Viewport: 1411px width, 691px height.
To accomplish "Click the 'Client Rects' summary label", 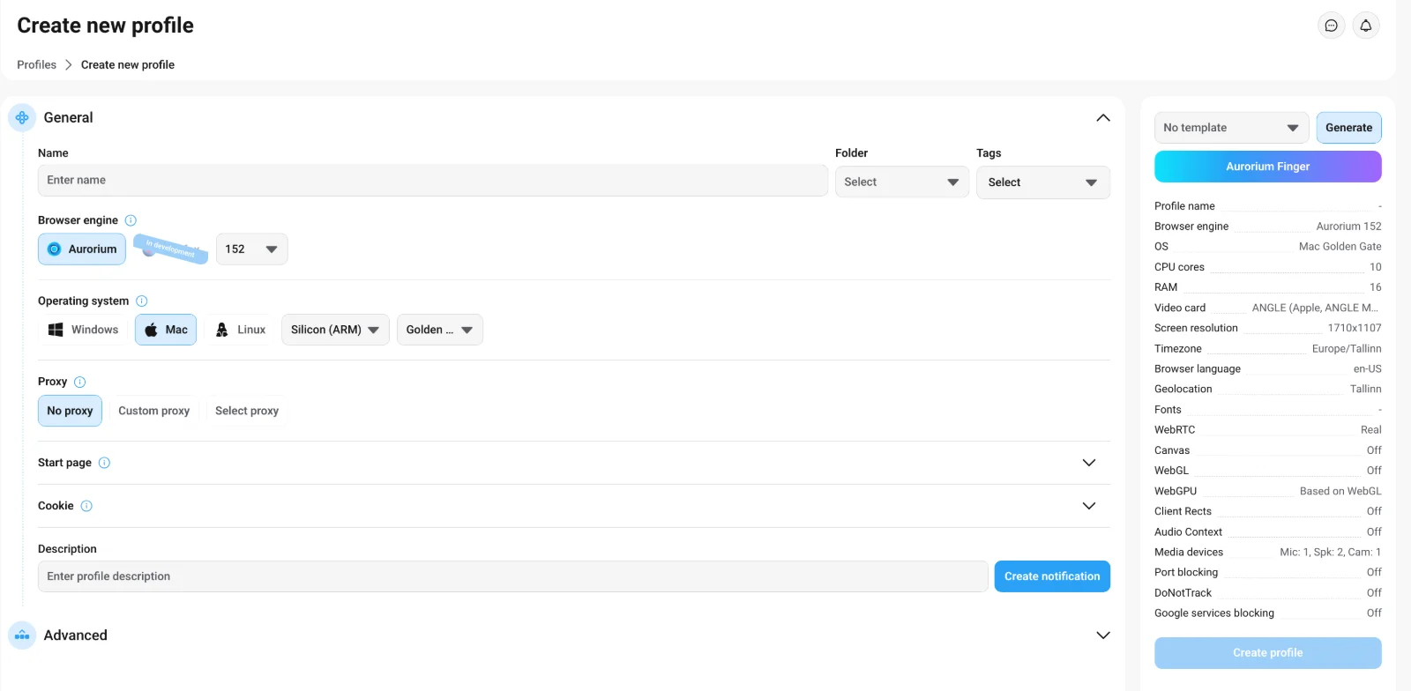I will [1183, 511].
